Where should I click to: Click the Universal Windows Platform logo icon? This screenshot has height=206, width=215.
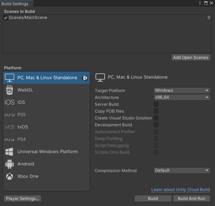[9, 152]
